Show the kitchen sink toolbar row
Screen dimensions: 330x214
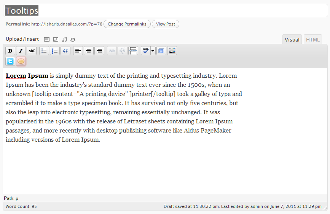(172, 51)
